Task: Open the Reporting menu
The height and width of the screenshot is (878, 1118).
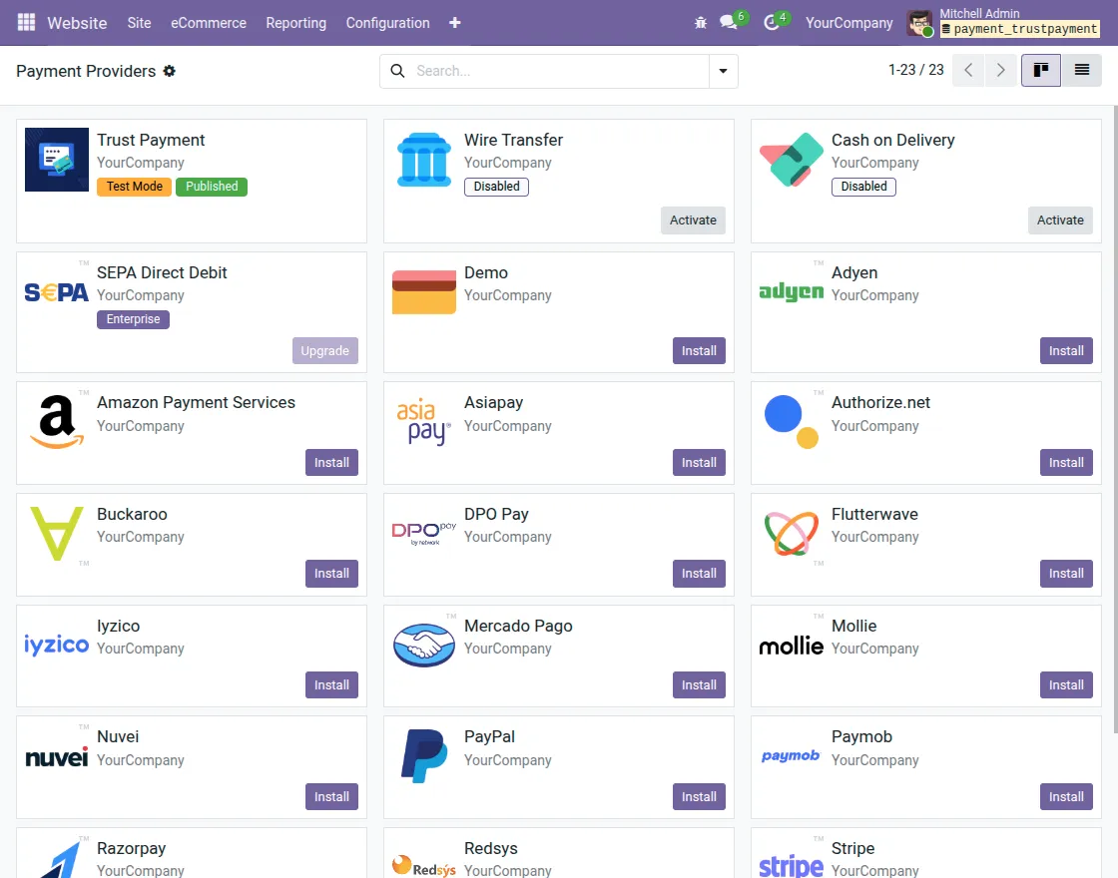Action: [x=295, y=22]
